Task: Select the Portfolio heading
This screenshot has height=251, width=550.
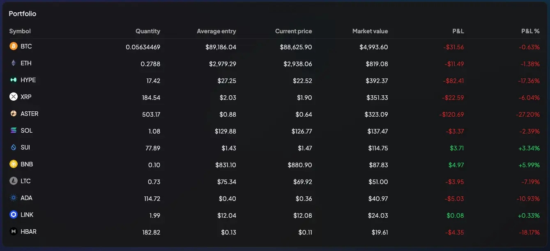Action: coord(23,13)
